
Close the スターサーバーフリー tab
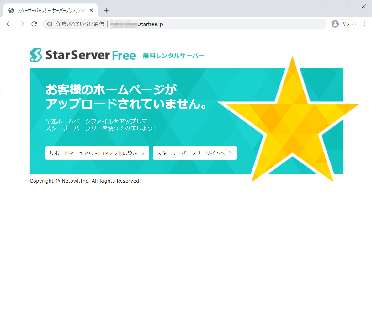coord(91,10)
